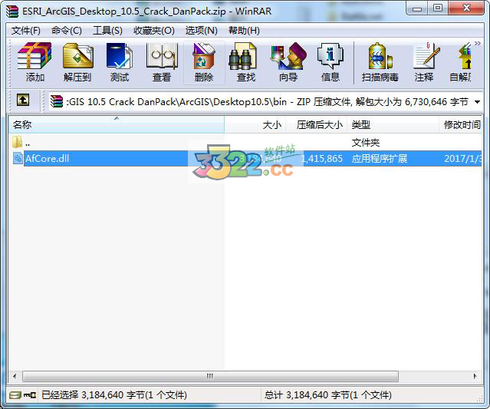Open the 工具(S) menu

click(x=107, y=31)
